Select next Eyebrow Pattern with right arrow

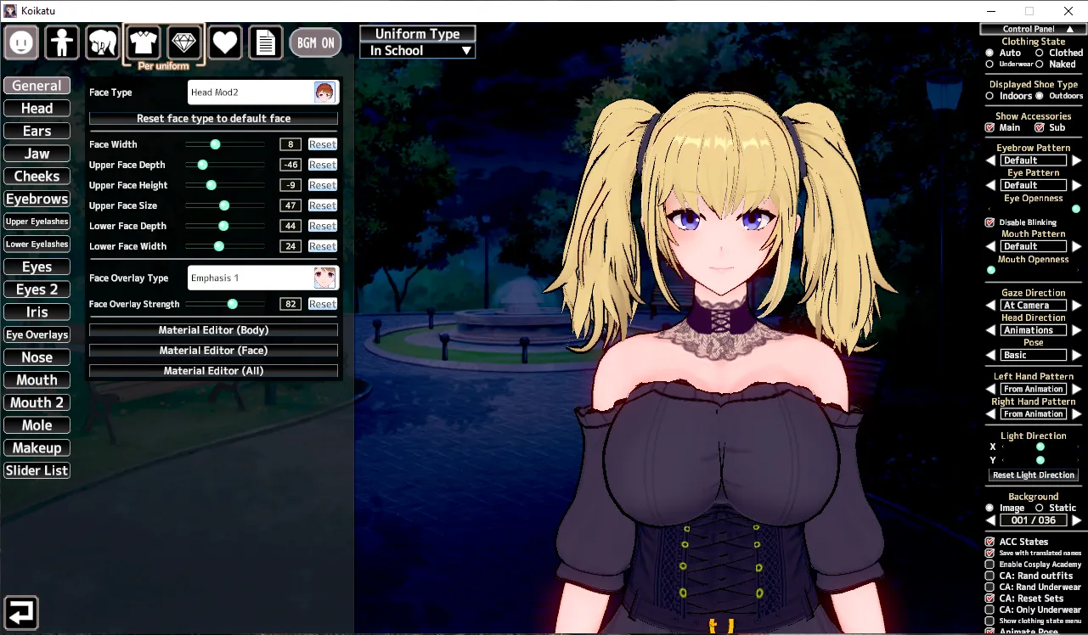pyautogui.click(x=1076, y=160)
